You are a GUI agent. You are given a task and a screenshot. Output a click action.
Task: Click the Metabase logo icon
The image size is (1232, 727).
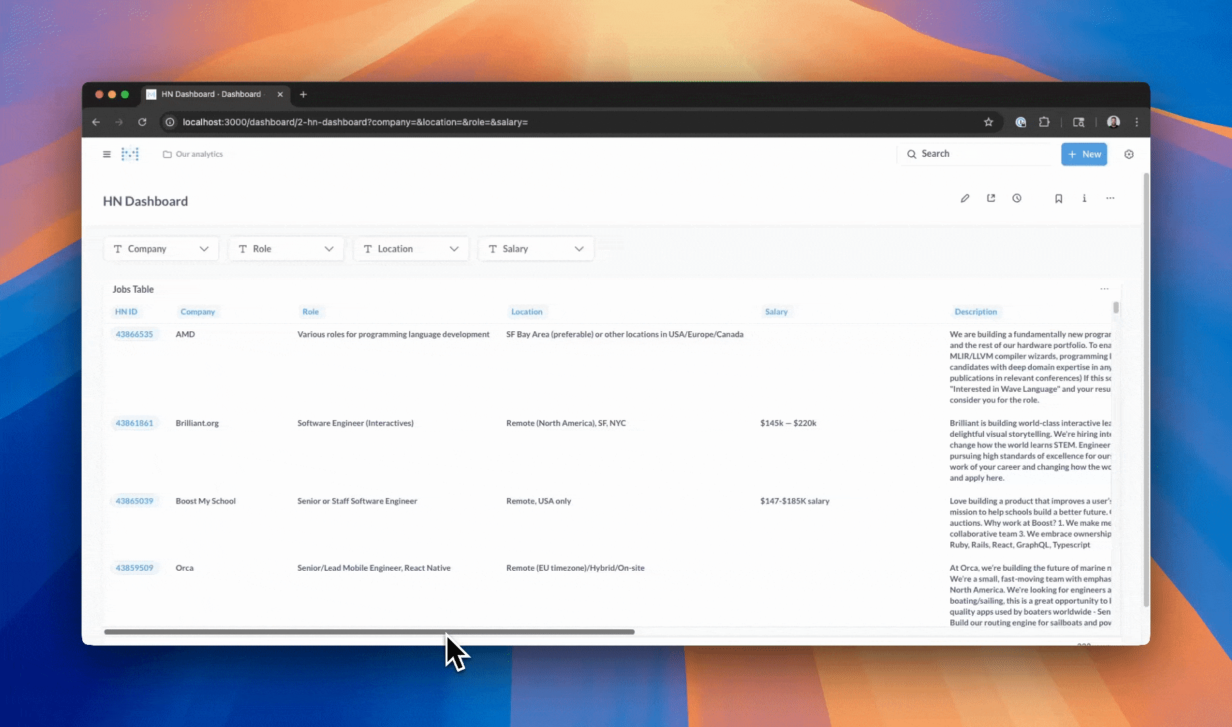tap(130, 153)
